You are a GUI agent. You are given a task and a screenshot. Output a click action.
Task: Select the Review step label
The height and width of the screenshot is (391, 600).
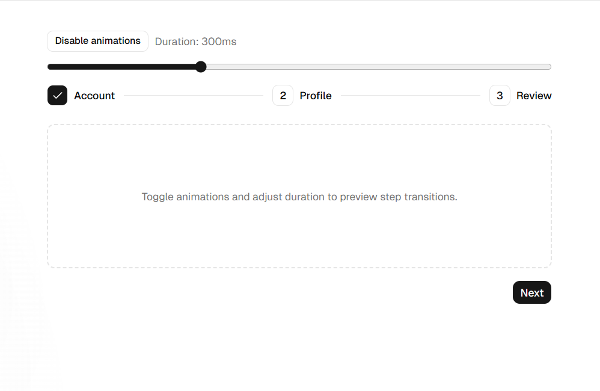pos(534,96)
